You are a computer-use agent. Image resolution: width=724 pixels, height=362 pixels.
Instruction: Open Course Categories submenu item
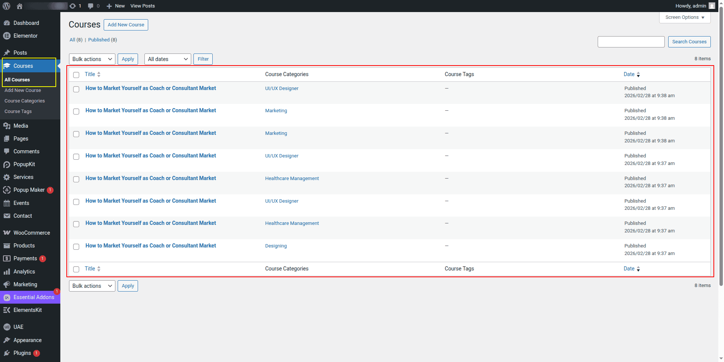pos(25,101)
